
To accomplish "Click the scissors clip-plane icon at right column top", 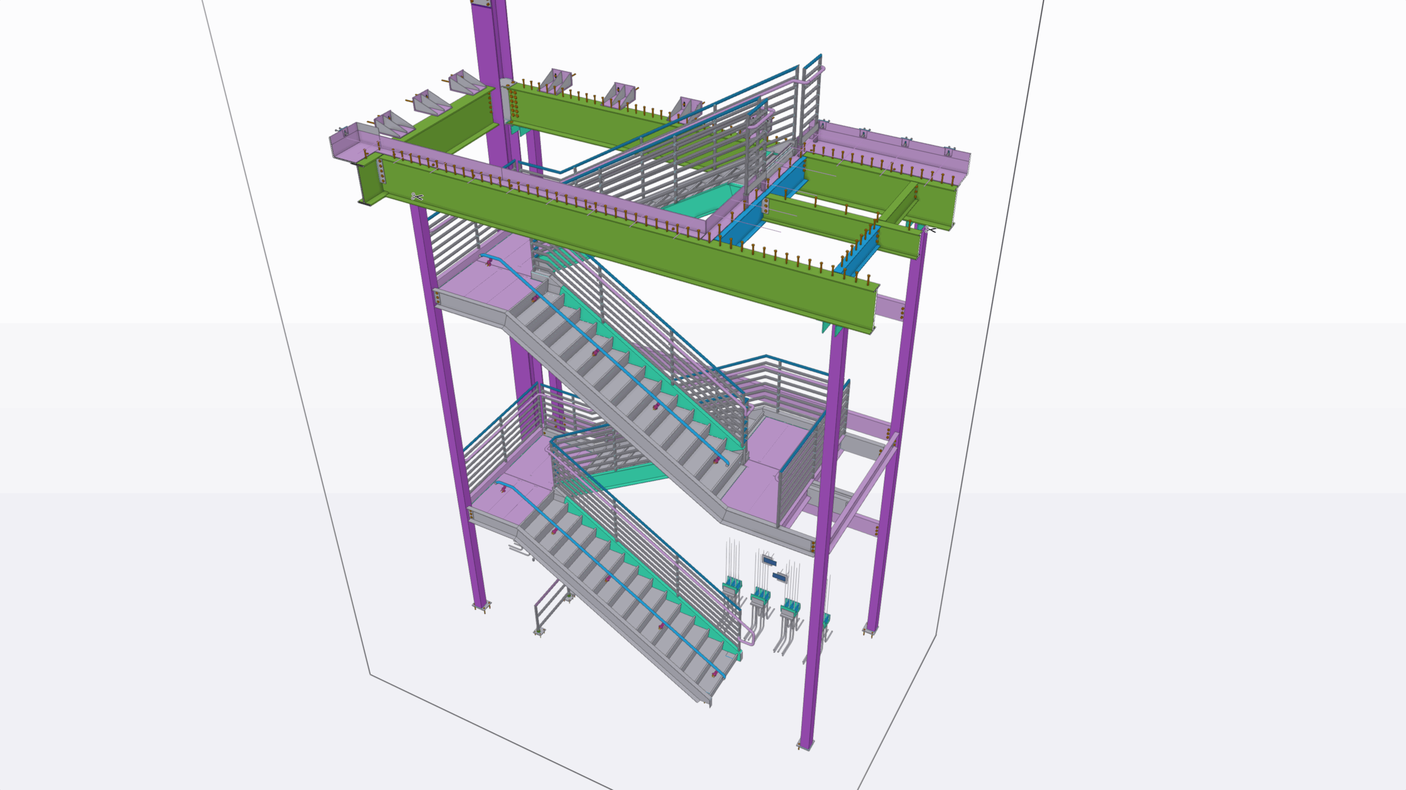I will pos(929,229).
